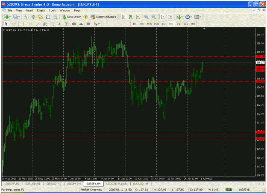Toggle Auto Scroll chart button

coord(163,17)
